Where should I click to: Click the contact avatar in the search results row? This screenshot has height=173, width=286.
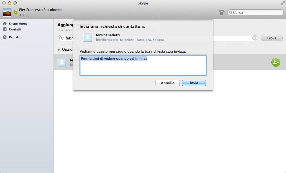pyautogui.click(x=61, y=62)
